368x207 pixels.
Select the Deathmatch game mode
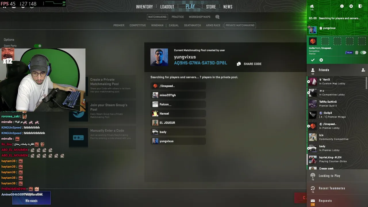[x=192, y=25]
